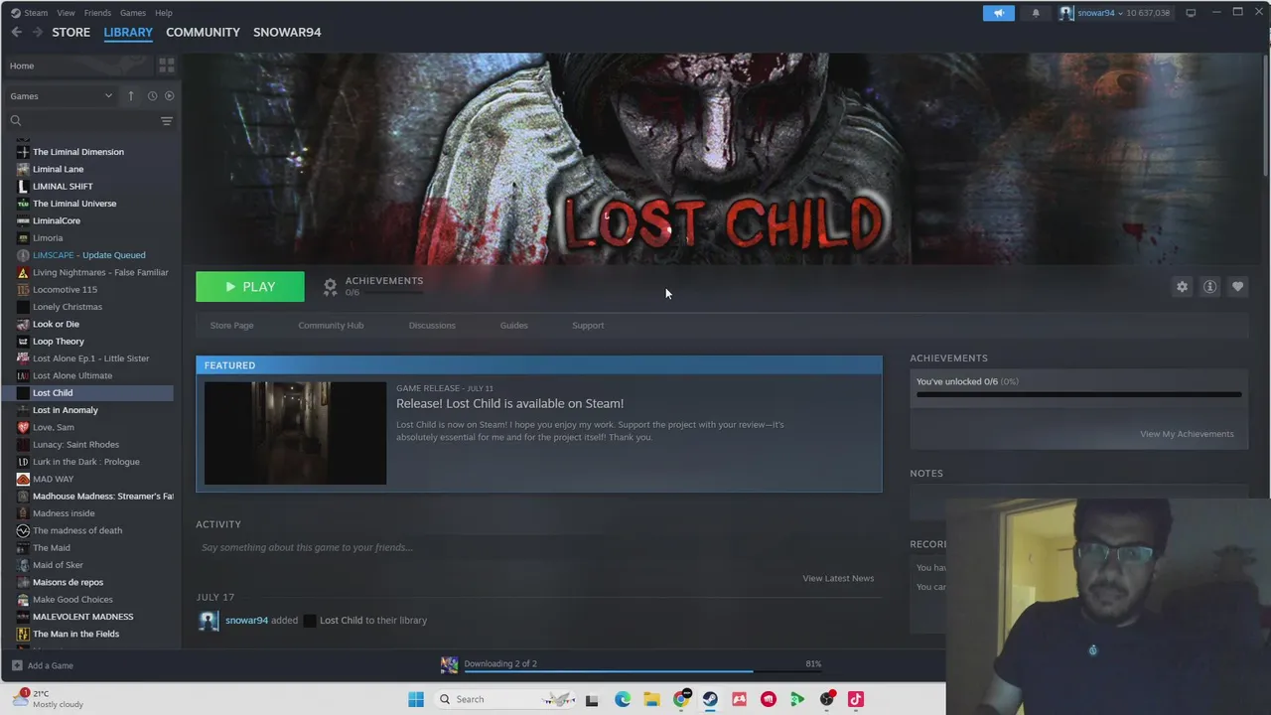Open the Help menu
This screenshot has width=1271, height=715.
[x=164, y=13]
